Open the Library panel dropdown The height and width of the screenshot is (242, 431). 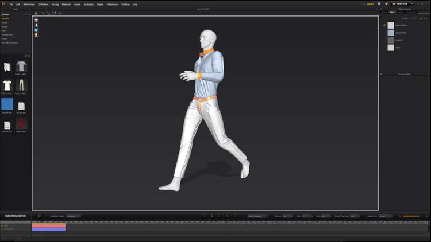point(30,9)
